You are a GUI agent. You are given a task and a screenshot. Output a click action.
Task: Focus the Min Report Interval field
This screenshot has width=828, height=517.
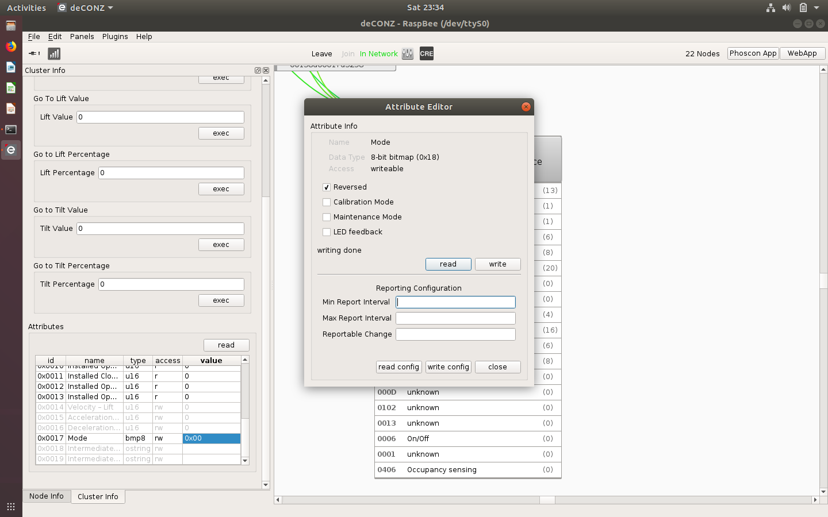[x=455, y=302]
